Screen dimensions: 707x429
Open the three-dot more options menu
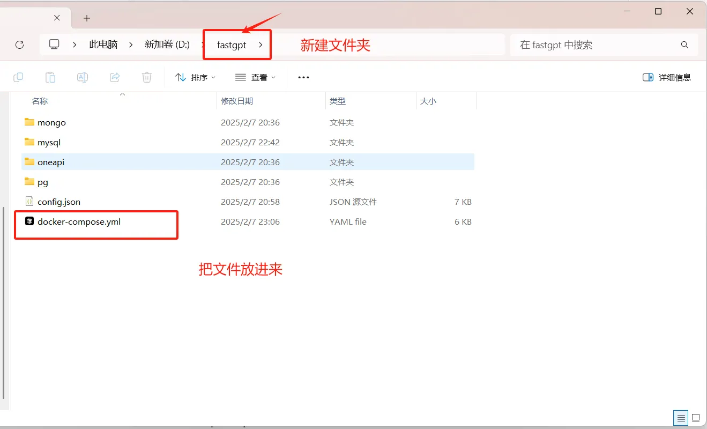[x=303, y=77]
